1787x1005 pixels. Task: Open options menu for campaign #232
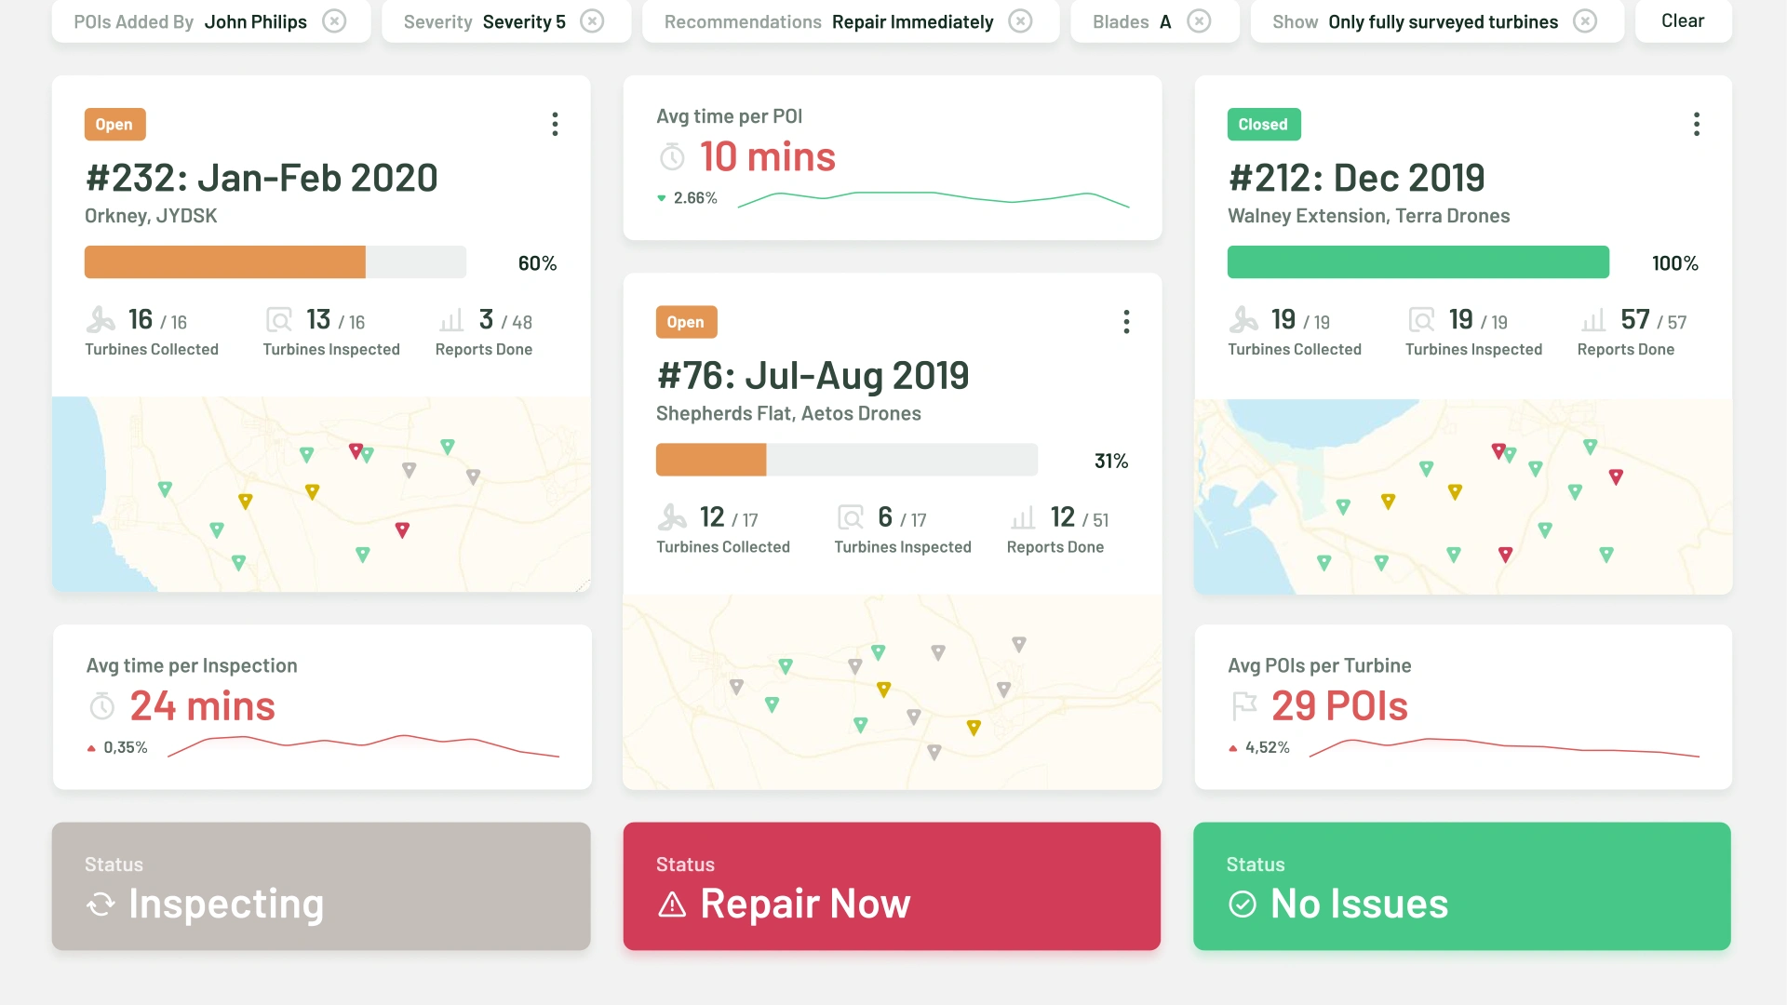click(555, 124)
